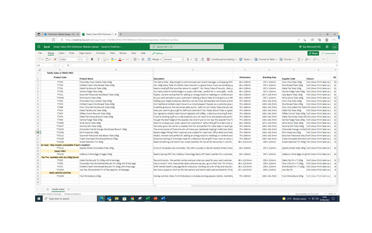
Task: Switch to the Draw tab
Action: pos(72,53)
